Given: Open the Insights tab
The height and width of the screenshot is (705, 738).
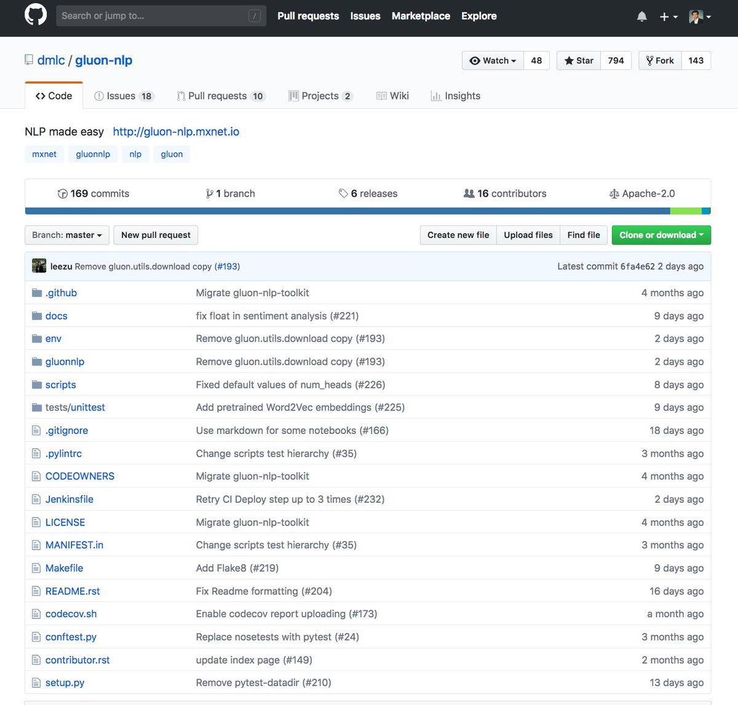Looking at the screenshot, I should pyautogui.click(x=456, y=96).
